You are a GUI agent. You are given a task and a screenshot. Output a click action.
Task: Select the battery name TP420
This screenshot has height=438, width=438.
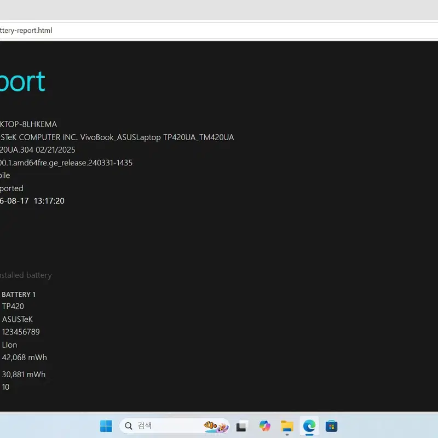coord(13,307)
